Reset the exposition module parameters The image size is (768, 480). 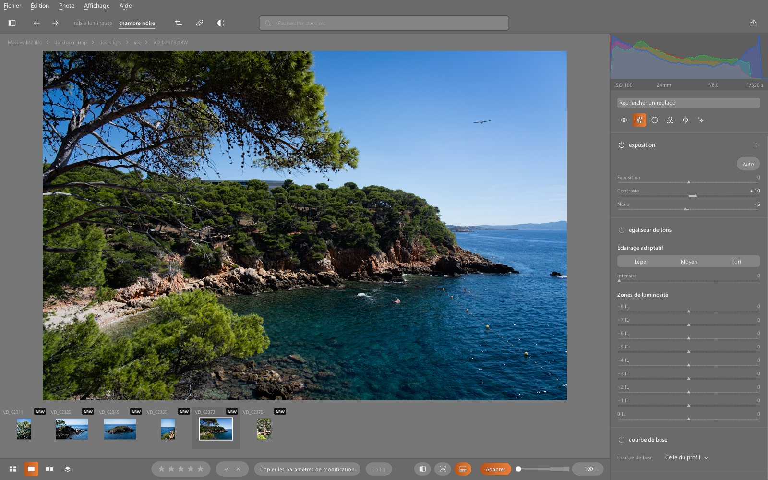(x=755, y=145)
